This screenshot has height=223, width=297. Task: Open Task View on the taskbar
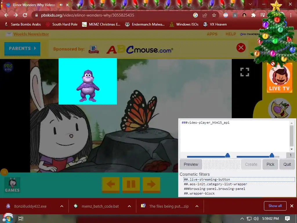point(21,219)
